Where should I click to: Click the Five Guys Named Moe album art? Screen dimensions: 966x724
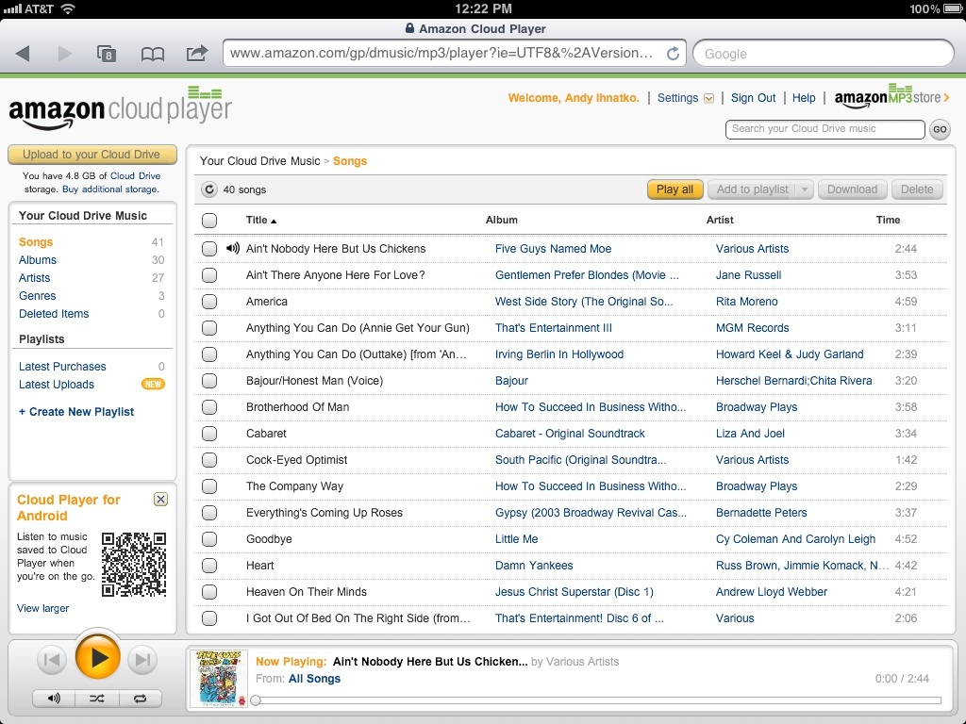[x=219, y=679]
